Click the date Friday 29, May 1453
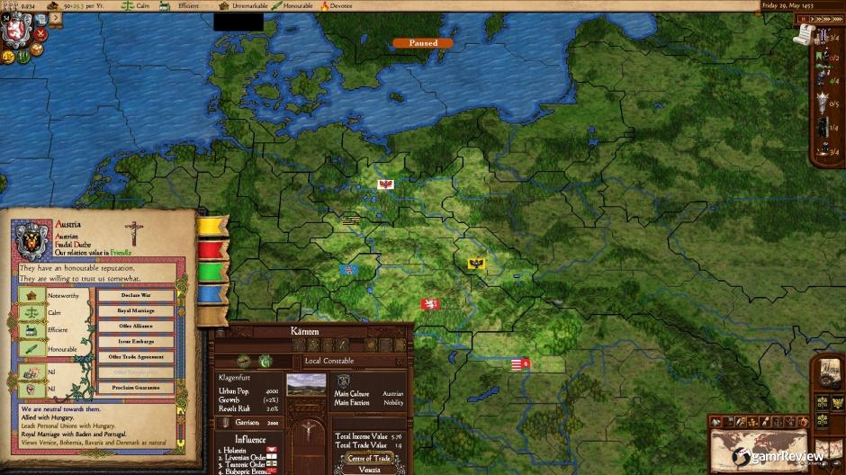This screenshot has width=846, height=475. (787, 5)
